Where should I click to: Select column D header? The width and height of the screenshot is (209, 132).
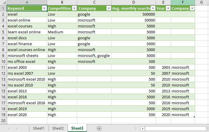[134, 2]
